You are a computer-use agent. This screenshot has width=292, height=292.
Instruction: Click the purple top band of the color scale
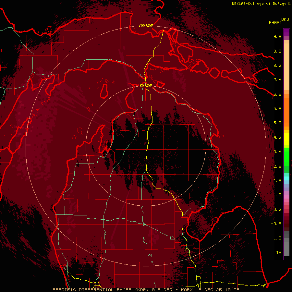point(286,32)
